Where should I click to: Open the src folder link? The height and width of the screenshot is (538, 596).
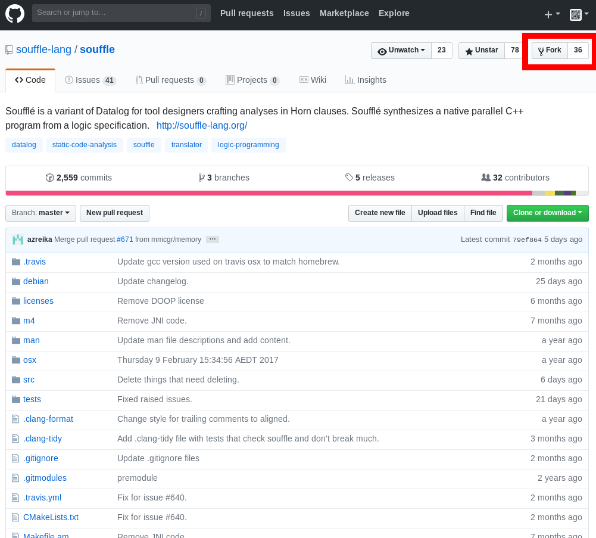coord(29,380)
